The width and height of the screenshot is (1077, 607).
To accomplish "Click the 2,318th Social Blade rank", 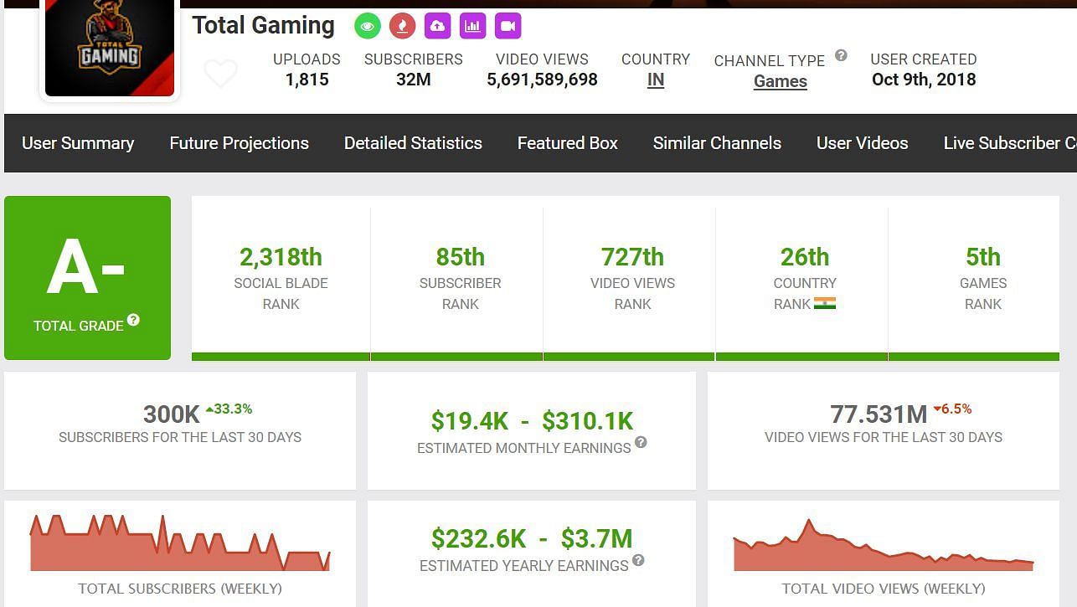I will coord(281,256).
